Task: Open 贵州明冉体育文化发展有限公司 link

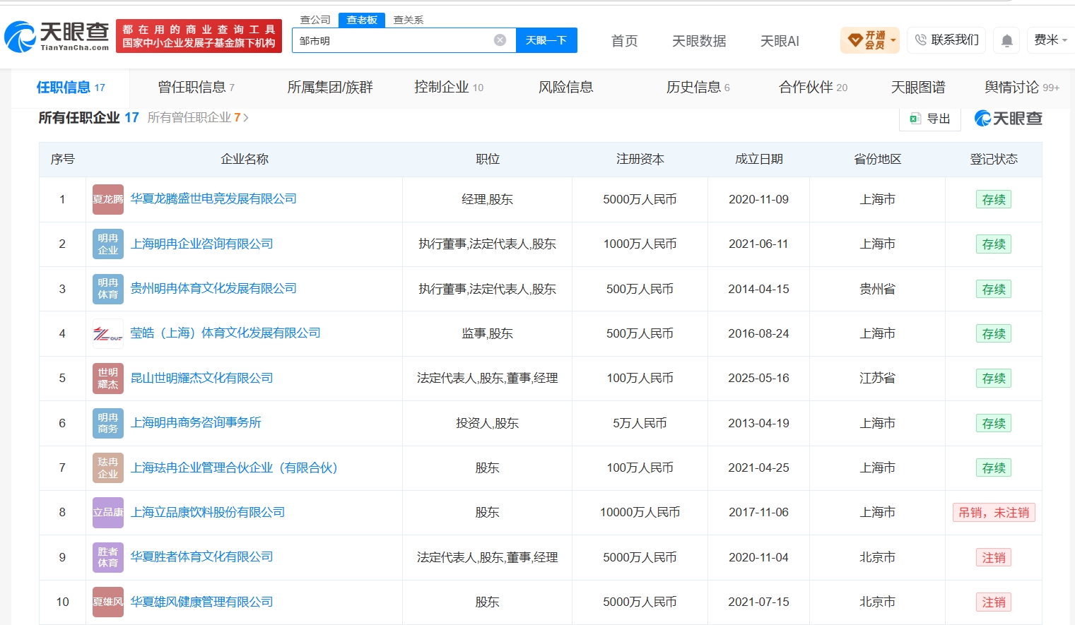Action: click(213, 288)
